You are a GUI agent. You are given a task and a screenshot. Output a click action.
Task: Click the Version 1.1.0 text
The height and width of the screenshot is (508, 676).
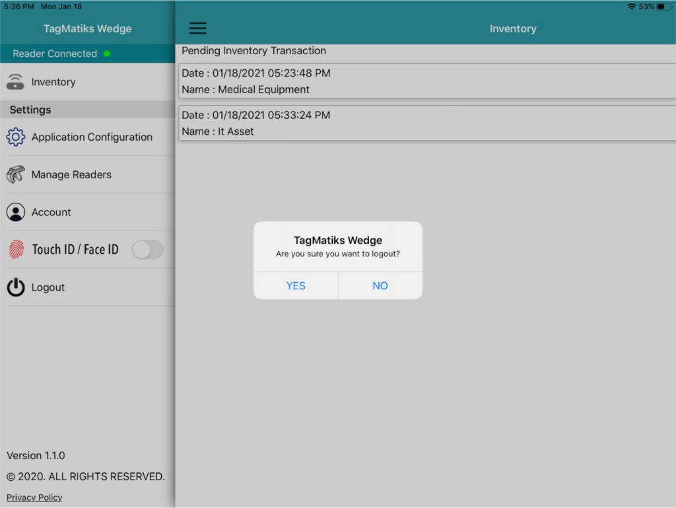36,455
